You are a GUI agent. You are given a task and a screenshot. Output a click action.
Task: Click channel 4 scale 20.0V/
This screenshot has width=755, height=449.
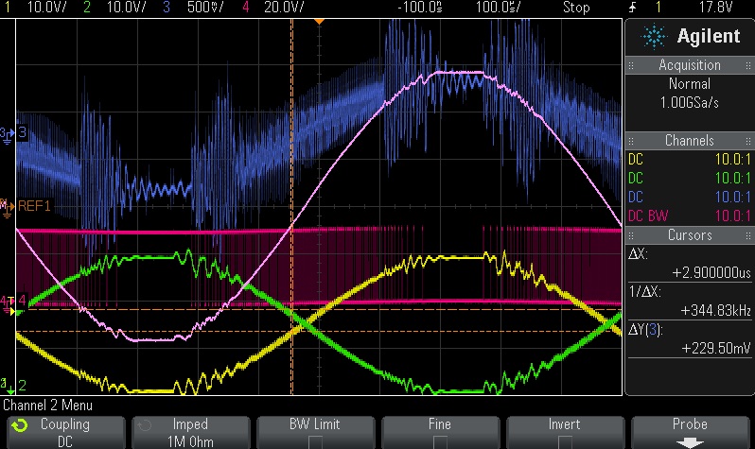(284, 8)
